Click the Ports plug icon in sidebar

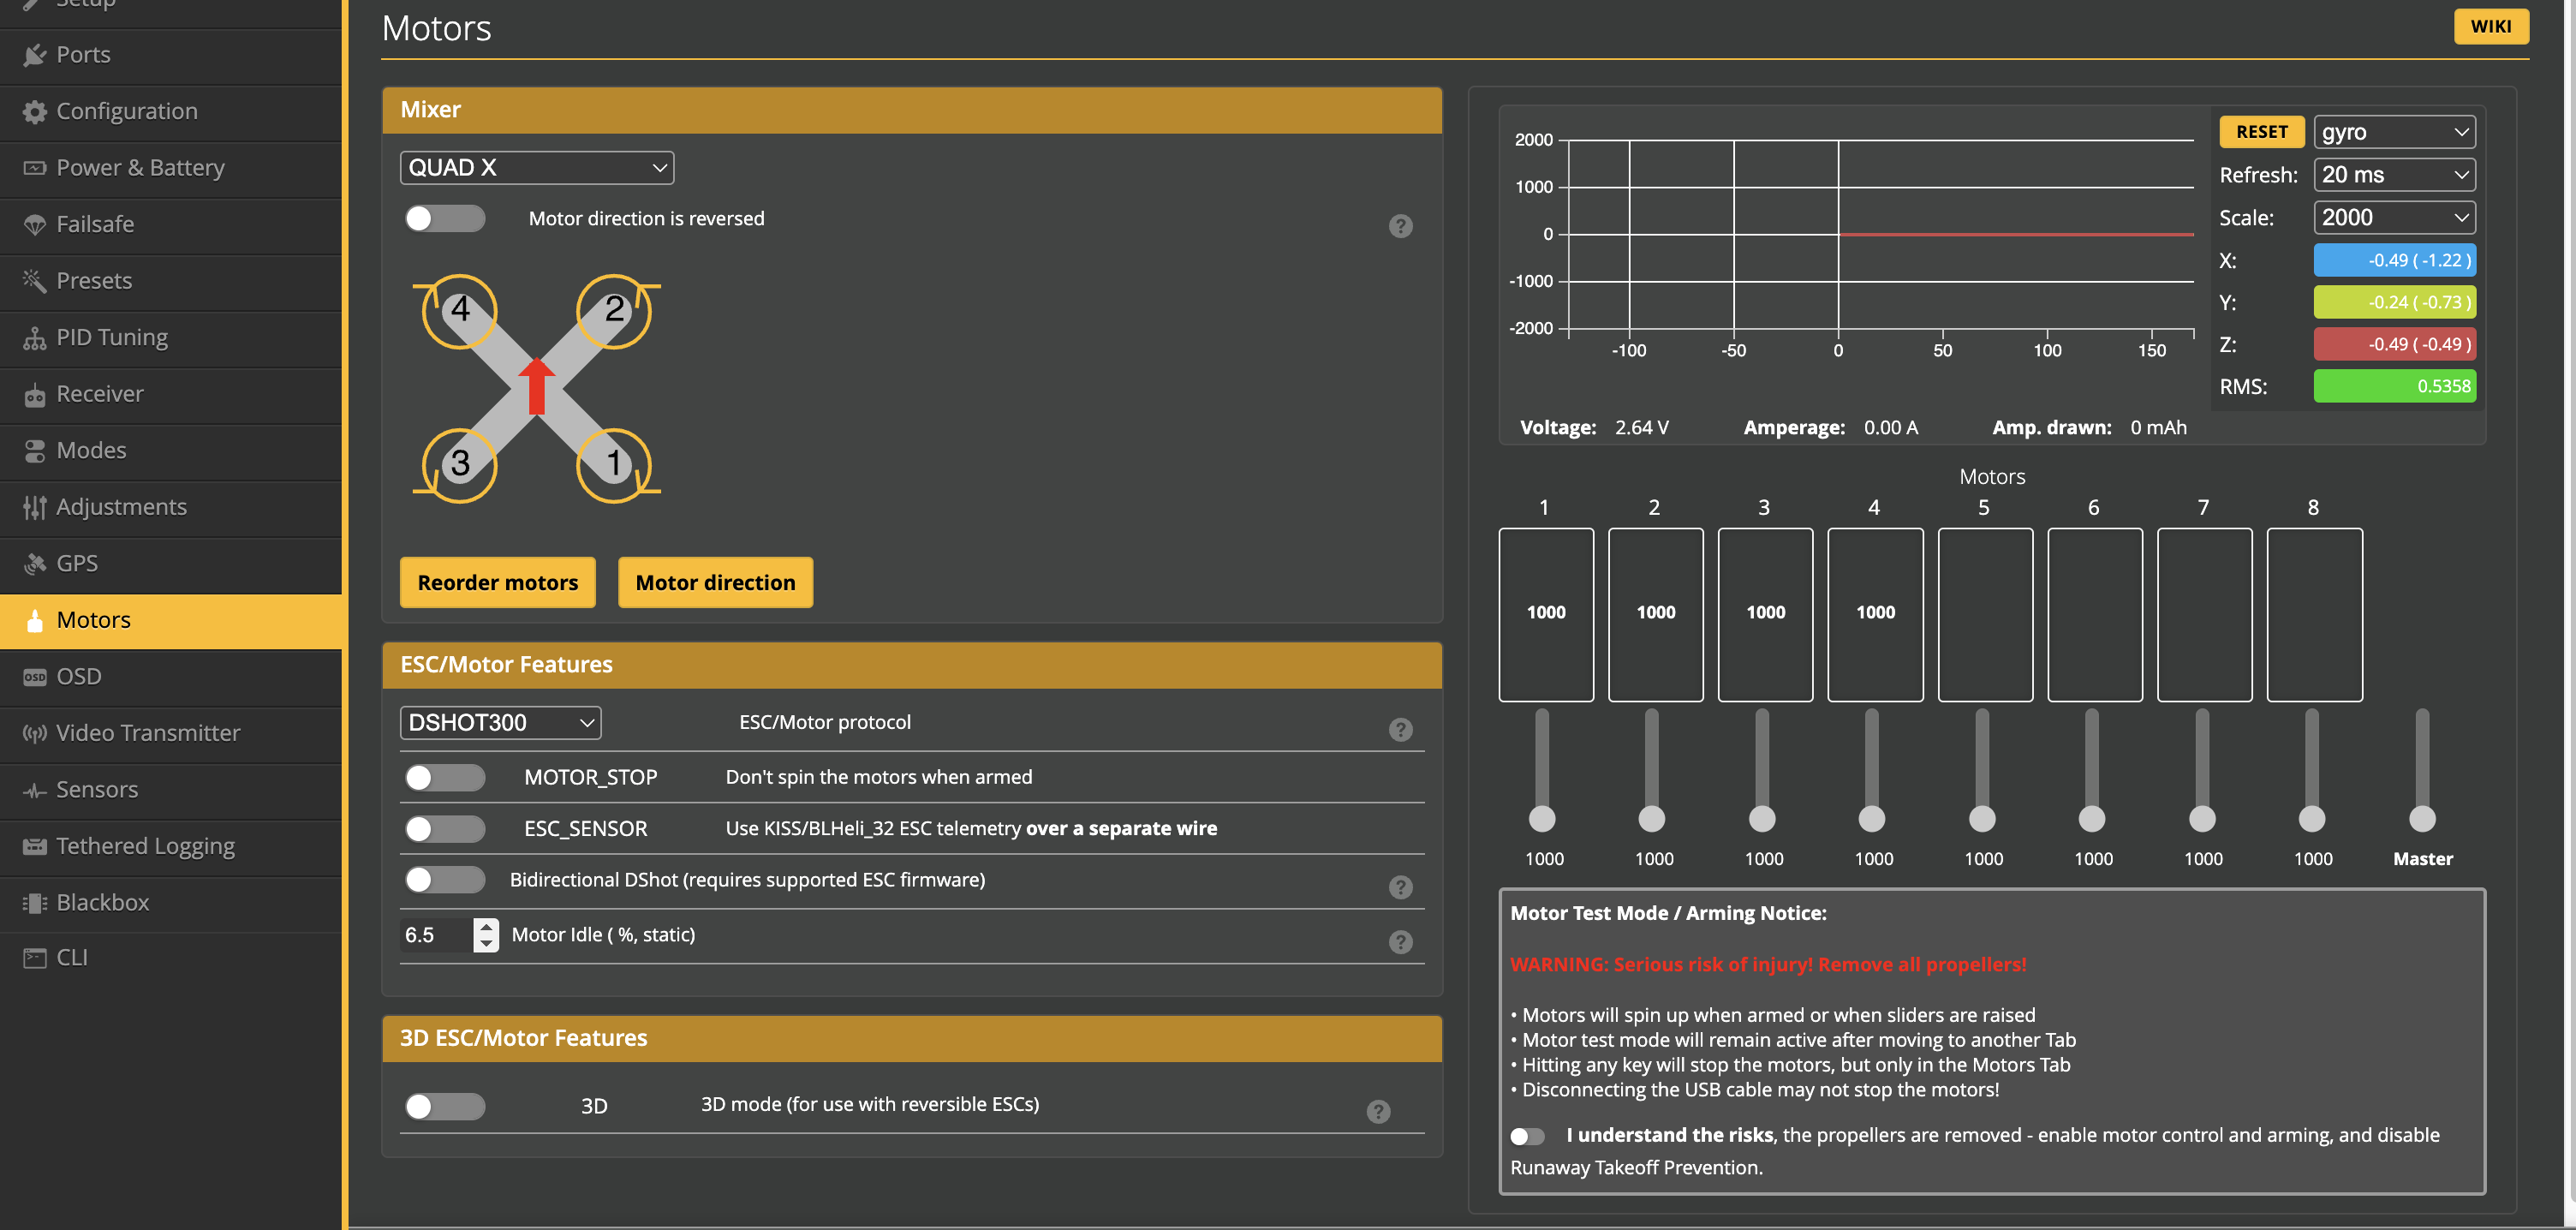click(x=35, y=55)
